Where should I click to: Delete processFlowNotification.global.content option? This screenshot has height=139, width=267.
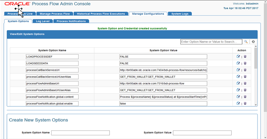point(245,96)
